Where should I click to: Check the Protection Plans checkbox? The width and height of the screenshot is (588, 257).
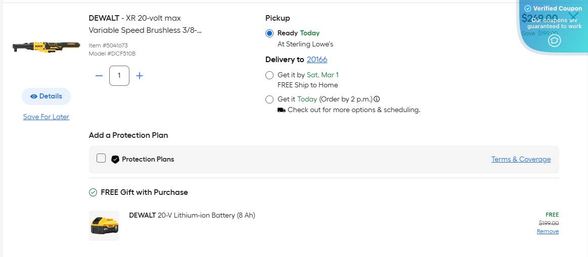click(x=101, y=159)
